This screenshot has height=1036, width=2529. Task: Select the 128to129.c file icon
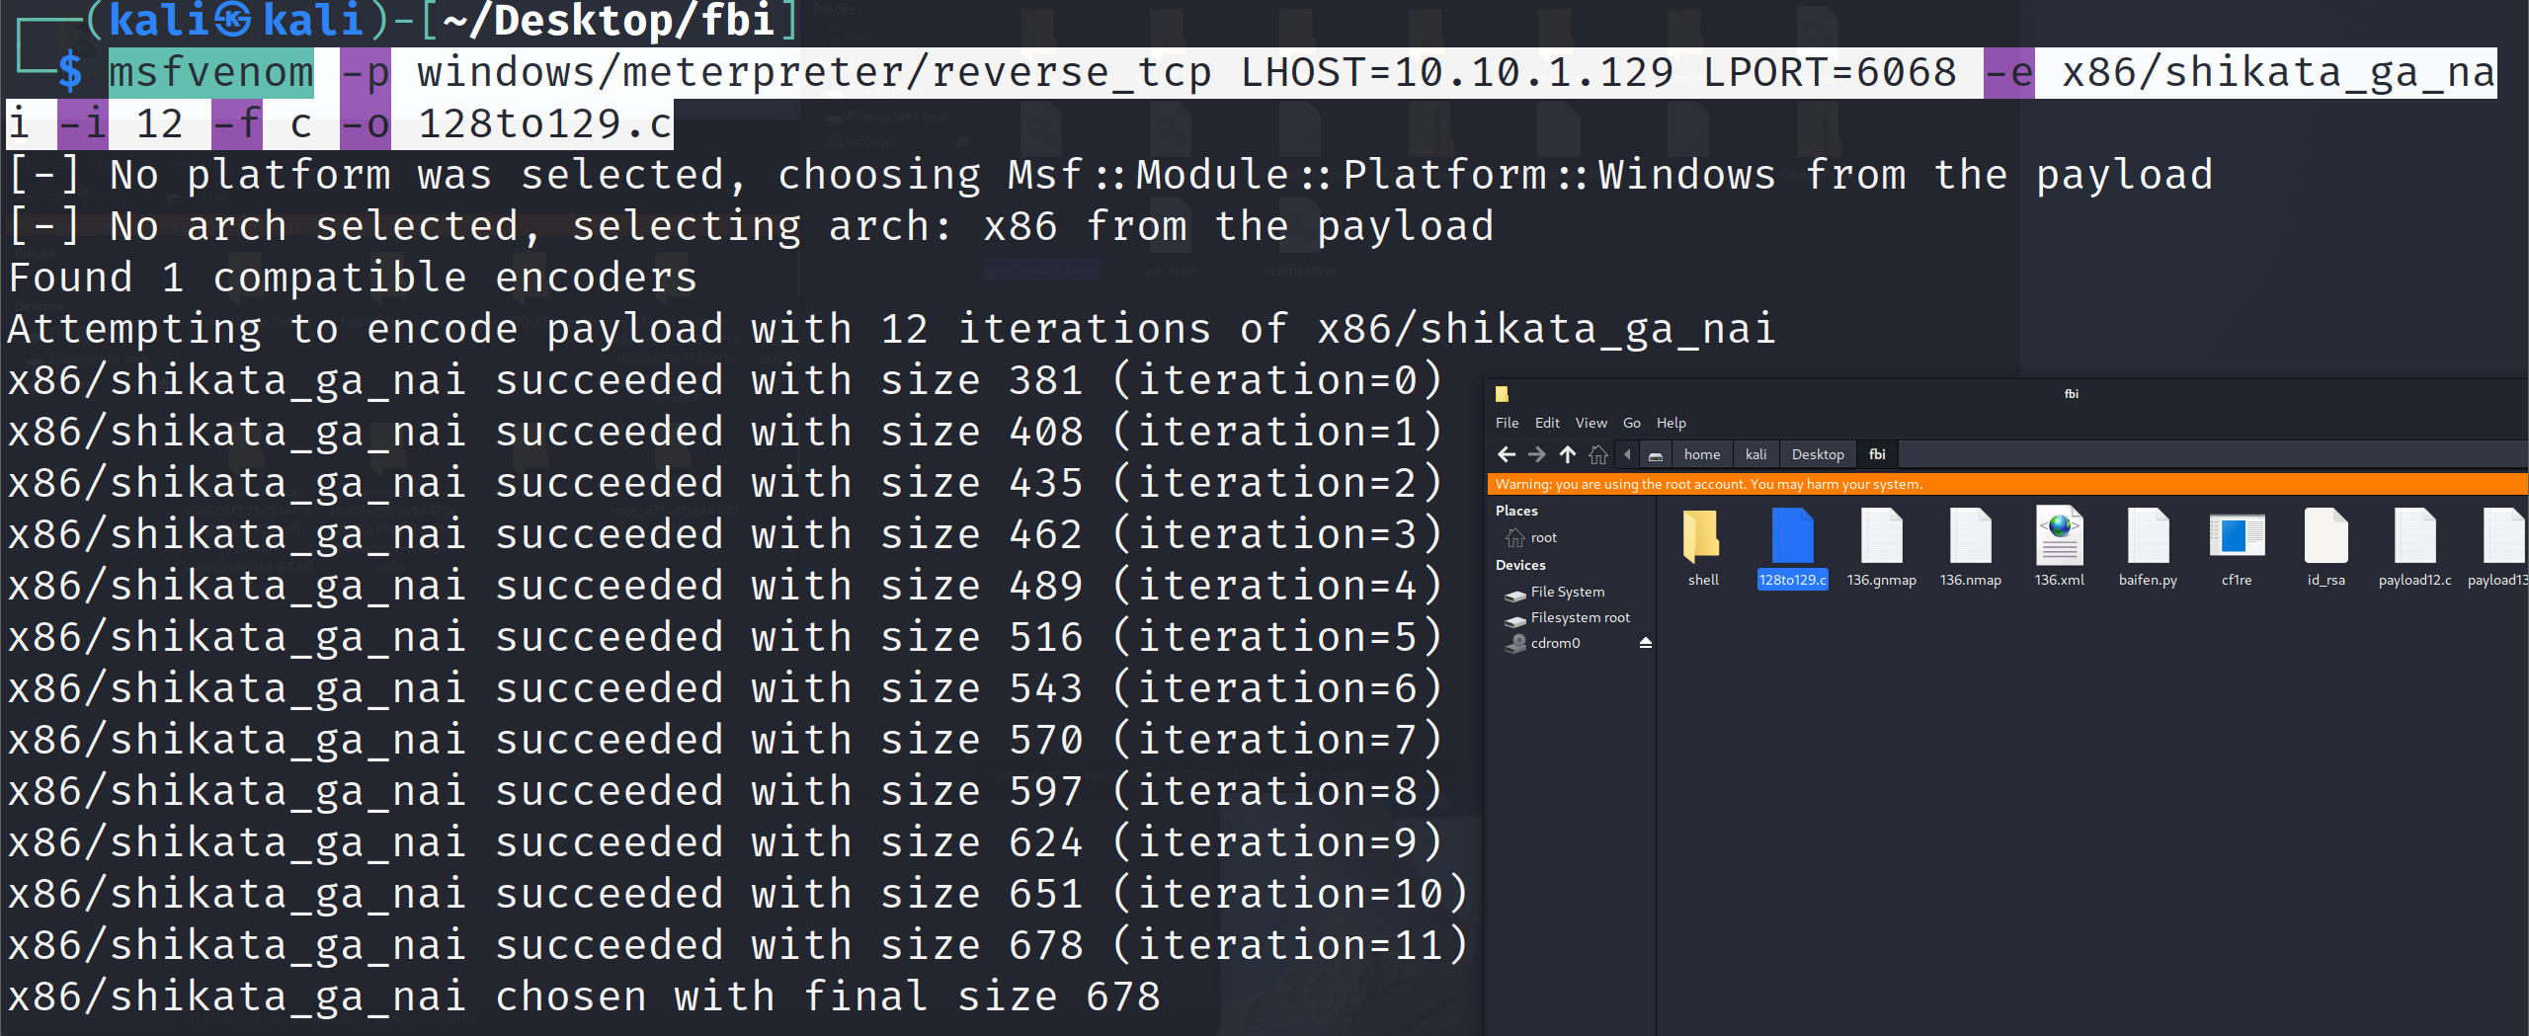coord(1792,536)
